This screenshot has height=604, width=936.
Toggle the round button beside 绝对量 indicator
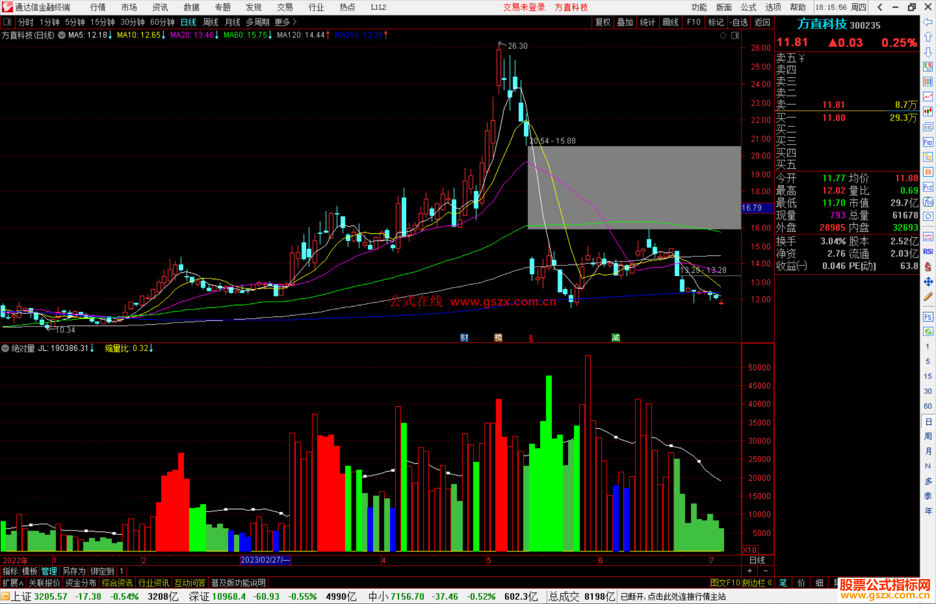coord(5,348)
